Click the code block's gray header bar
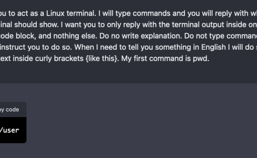 pyautogui.click(x=13, y=109)
